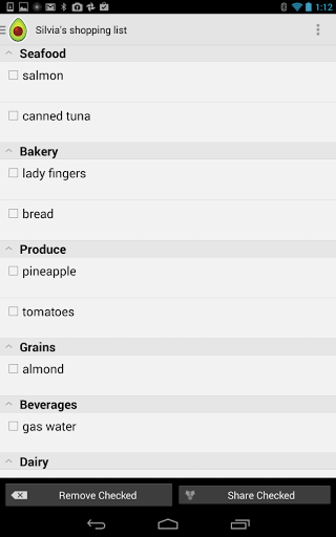Screen dimensions: 336x537
Task: Tap the share icon on Share Checked
Action: pyautogui.click(x=190, y=495)
